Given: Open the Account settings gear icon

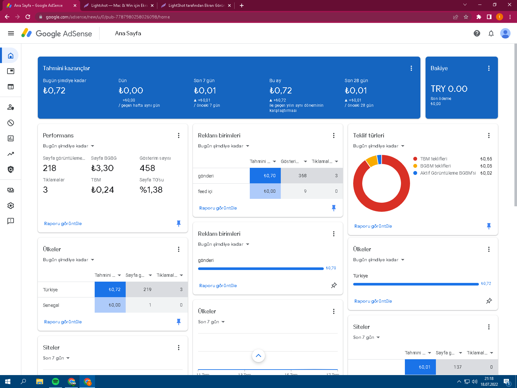Looking at the screenshot, I should (11, 206).
